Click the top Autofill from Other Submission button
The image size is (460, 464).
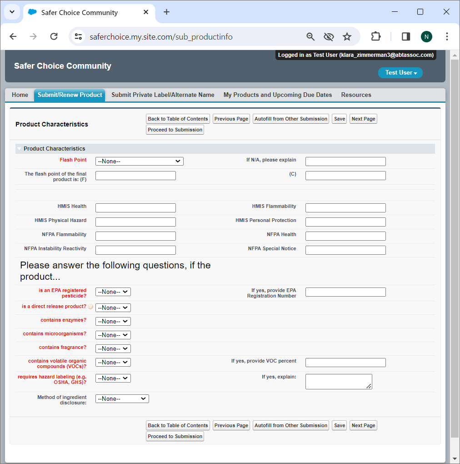pos(290,119)
